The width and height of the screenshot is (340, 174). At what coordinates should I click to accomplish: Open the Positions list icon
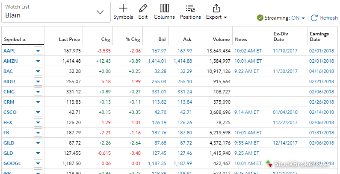[x=190, y=9]
